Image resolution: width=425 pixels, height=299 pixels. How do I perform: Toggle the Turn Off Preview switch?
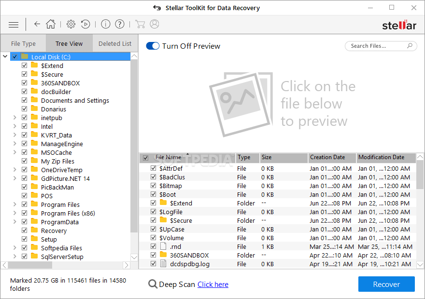[x=153, y=46]
